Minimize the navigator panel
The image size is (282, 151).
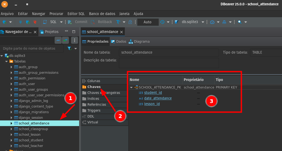(66, 31)
